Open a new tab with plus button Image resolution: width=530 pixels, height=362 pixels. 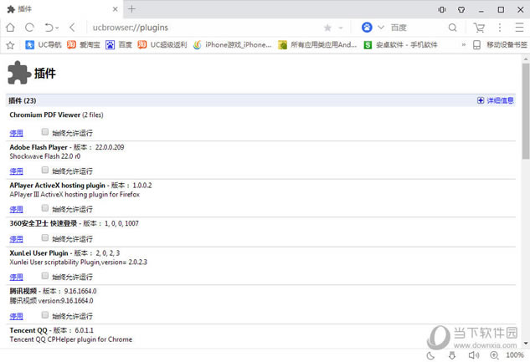[x=131, y=9]
